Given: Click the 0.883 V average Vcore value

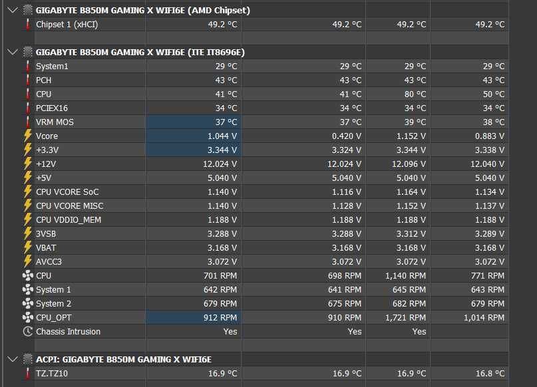Looking at the screenshot, I should pyautogui.click(x=490, y=136).
